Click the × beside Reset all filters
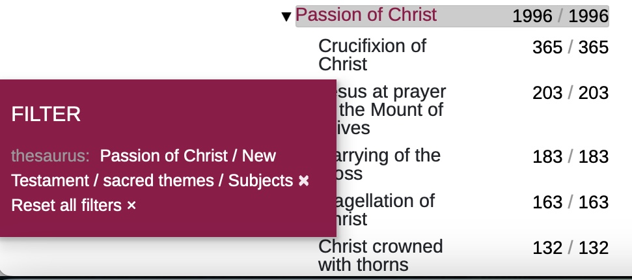This screenshot has width=632, height=280. pos(131,206)
